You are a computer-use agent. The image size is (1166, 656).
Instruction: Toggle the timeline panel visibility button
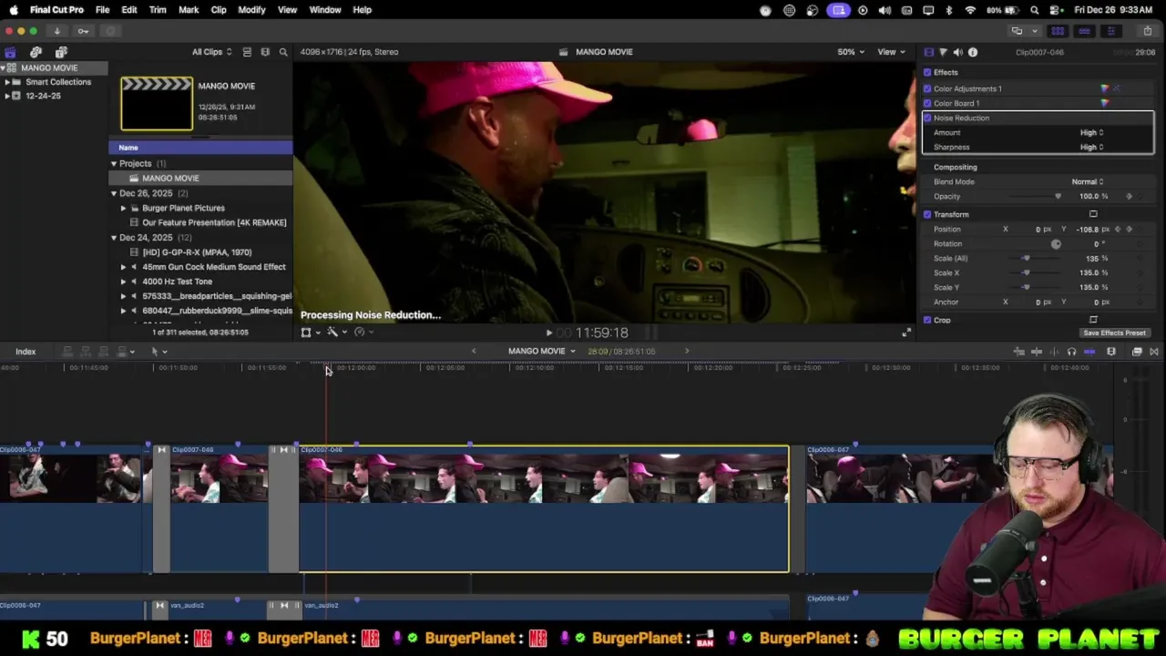coord(1084,31)
